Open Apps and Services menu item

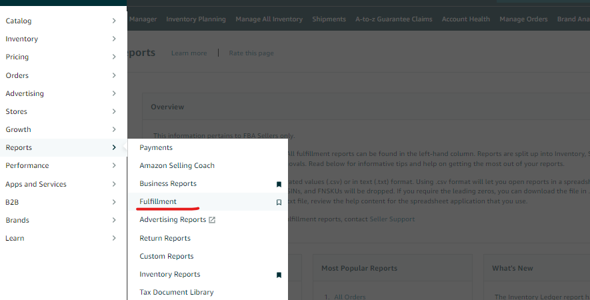63,184
